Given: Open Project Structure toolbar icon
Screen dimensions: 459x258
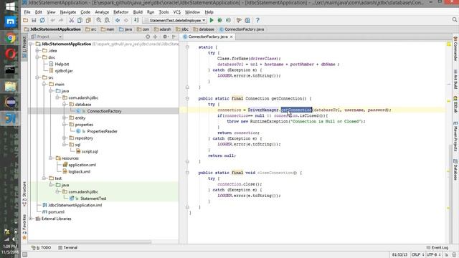Looking at the screenshot, I should (247, 20).
